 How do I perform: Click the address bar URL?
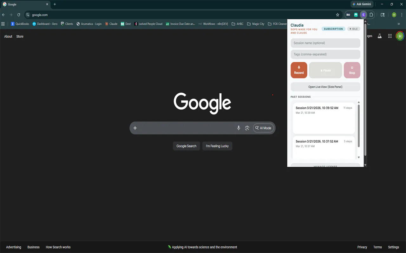pos(40,15)
